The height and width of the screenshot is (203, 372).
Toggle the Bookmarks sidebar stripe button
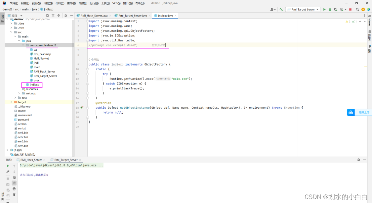(x=2, y=197)
